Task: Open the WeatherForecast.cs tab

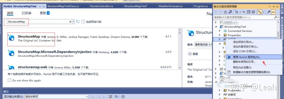Action: point(170,6)
